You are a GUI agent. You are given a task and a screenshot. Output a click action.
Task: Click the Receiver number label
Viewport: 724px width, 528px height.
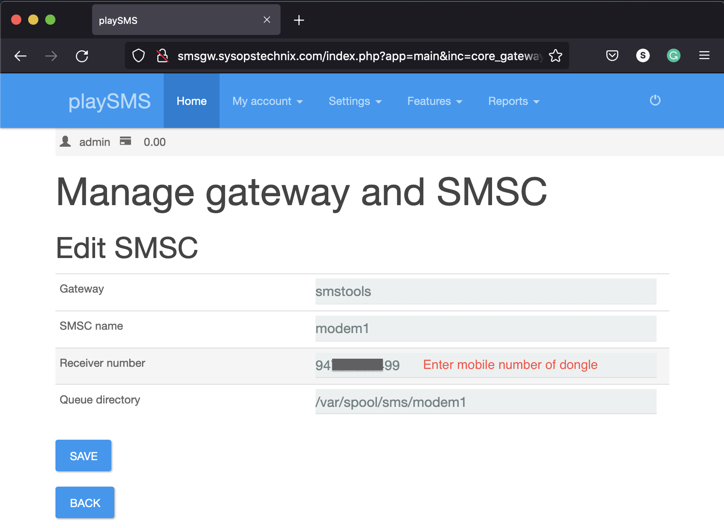coord(102,363)
